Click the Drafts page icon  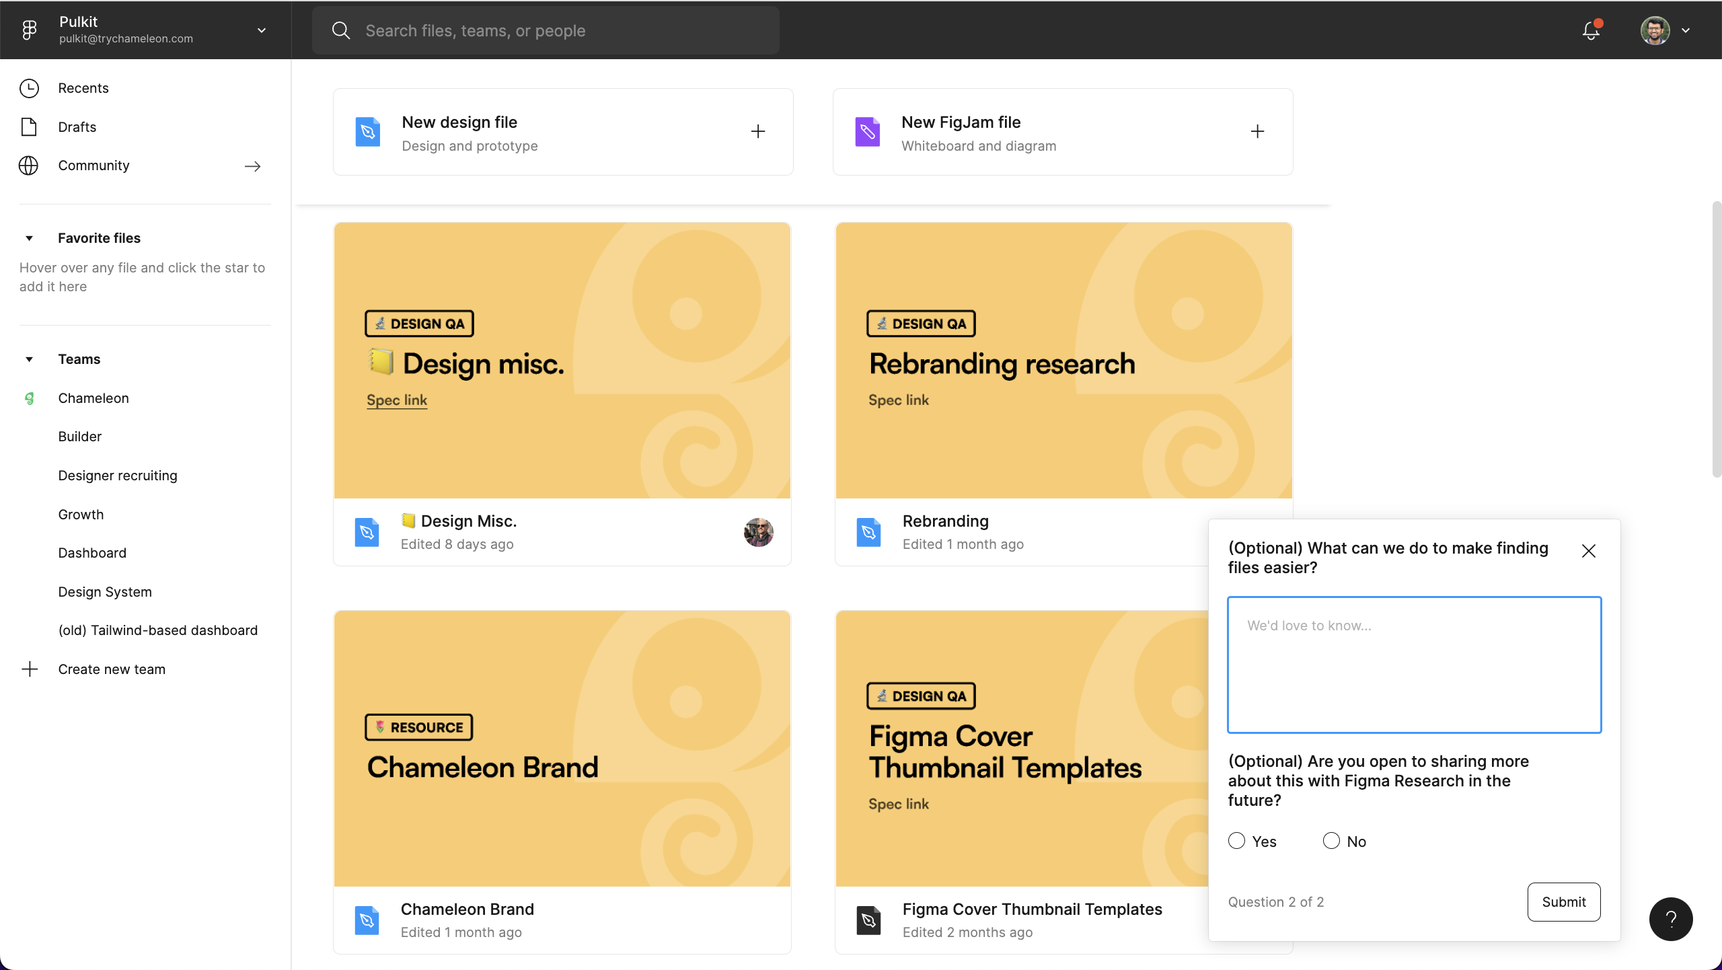(x=29, y=126)
